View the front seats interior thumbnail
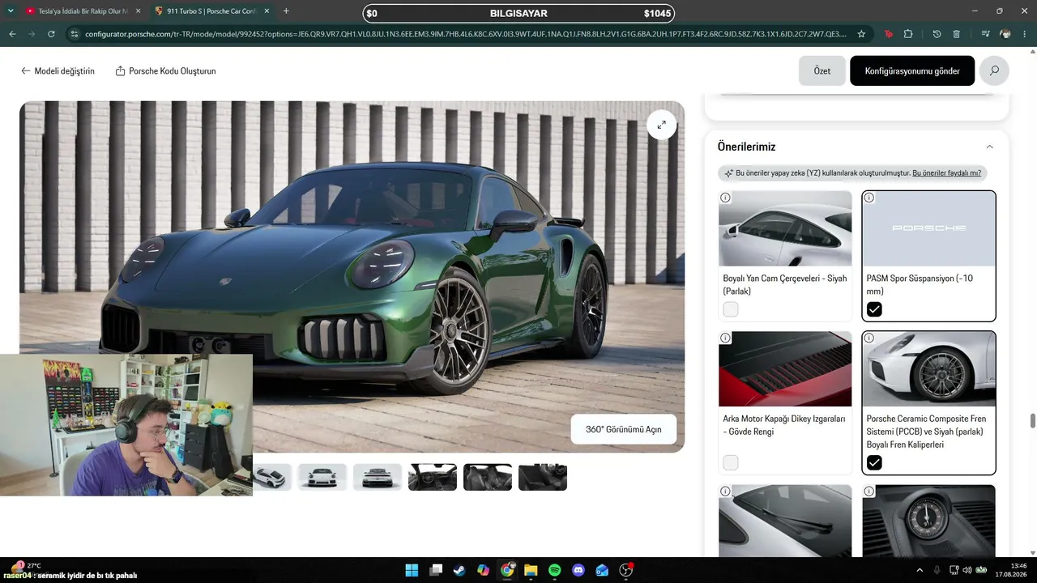The height and width of the screenshot is (583, 1037). pyautogui.click(x=488, y=477)
